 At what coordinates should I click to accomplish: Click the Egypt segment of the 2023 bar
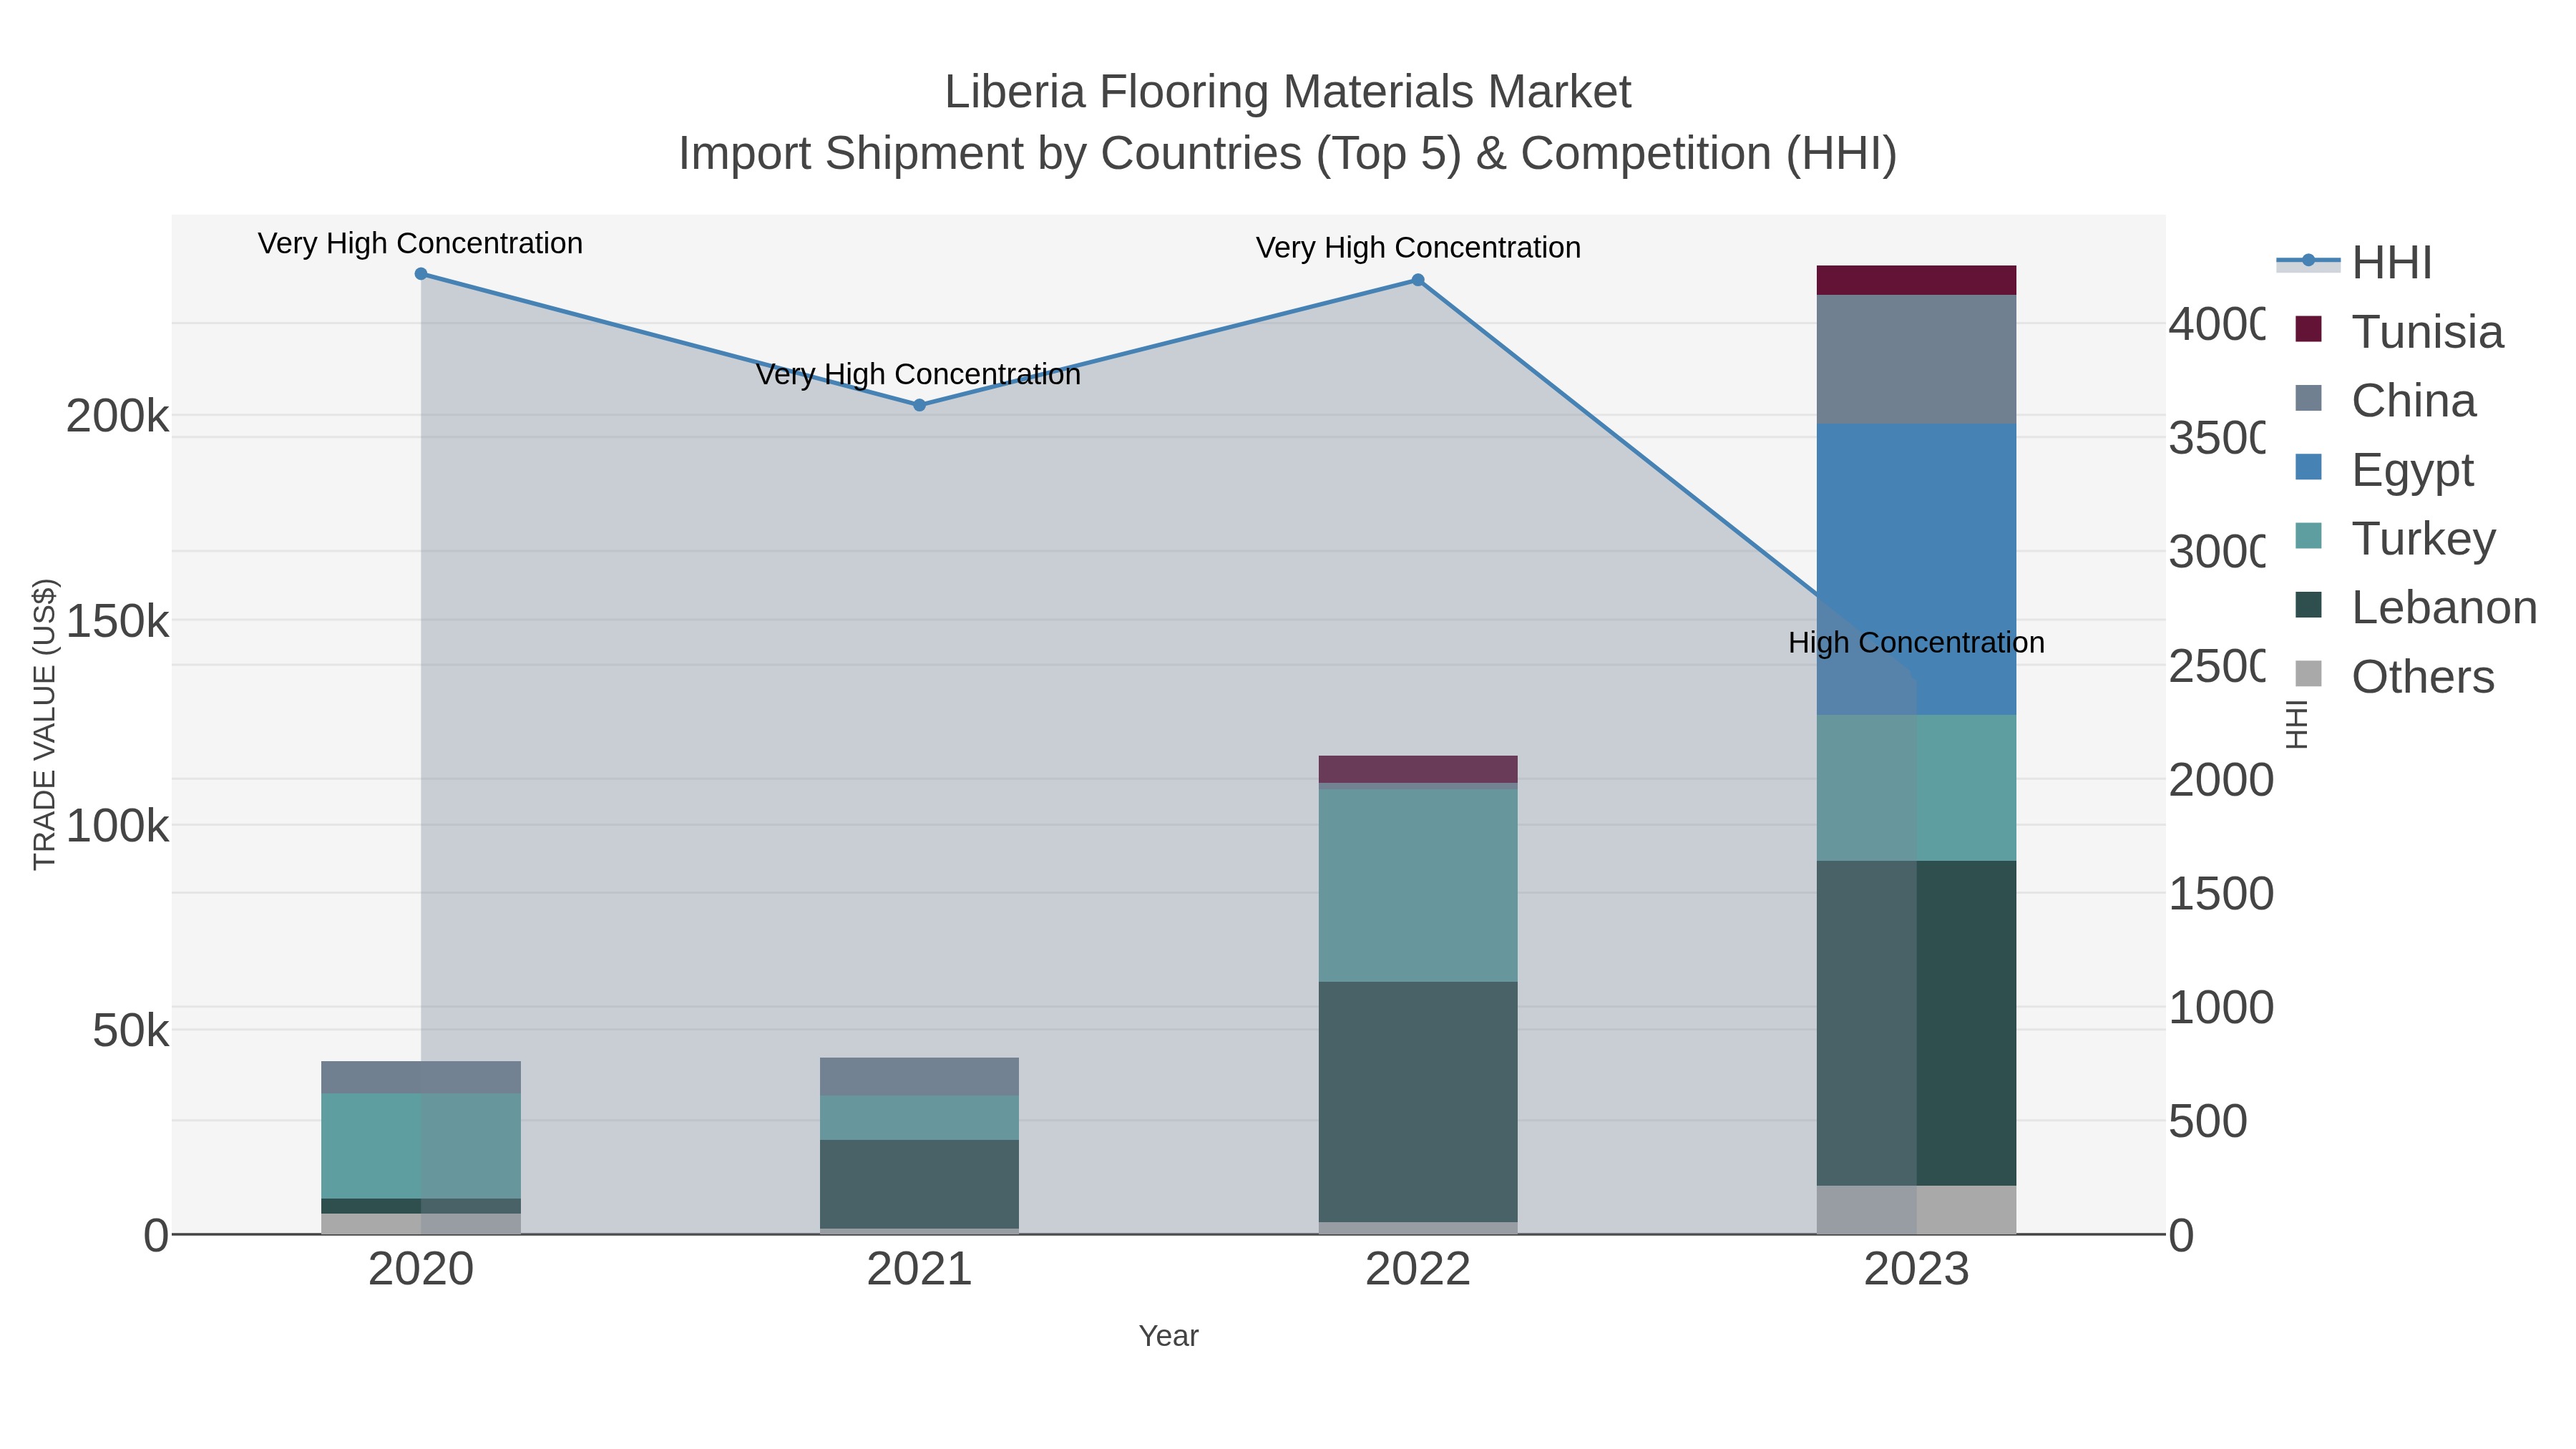[1916, 569]
